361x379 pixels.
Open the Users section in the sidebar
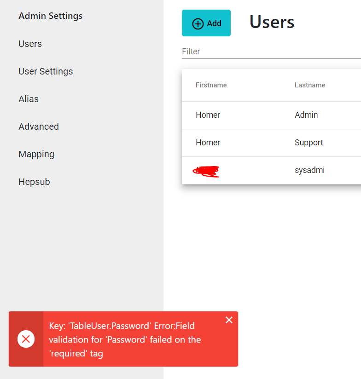point(30,44)
